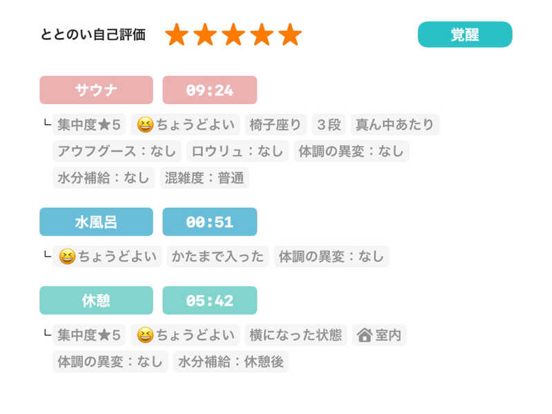Click the アウフグース：なし tag
This screenshot has height=414, width=552.
click(x=117, y=151)
